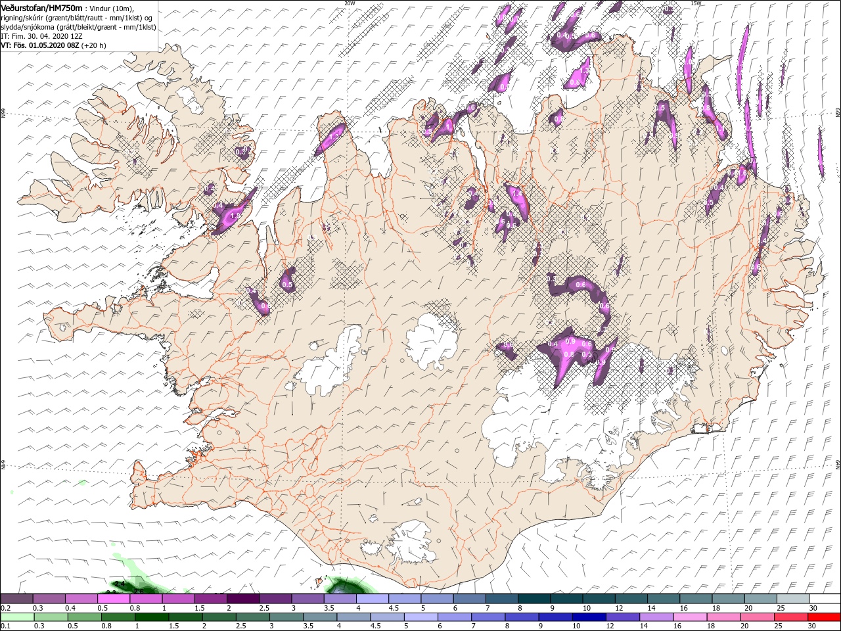Click the Veðurstofan/HM750m map title
841x631 pixels.
click(42, 7)
